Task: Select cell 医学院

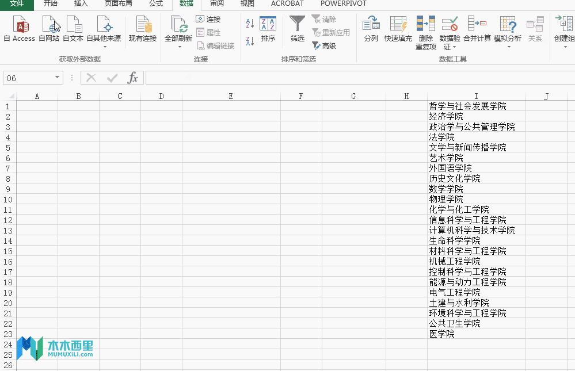Action: click(x=477, y=334)
